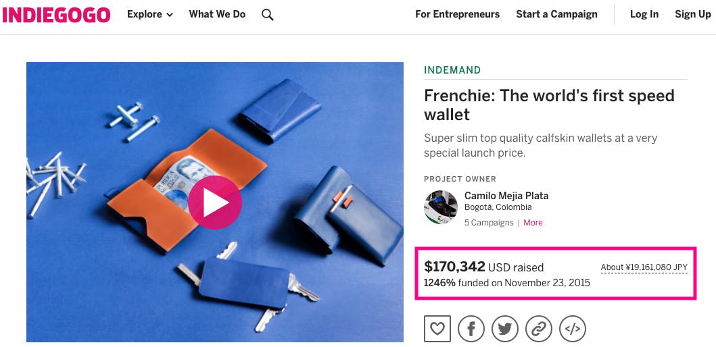Click the project owner's More link
716x347 pixels.
533,223
